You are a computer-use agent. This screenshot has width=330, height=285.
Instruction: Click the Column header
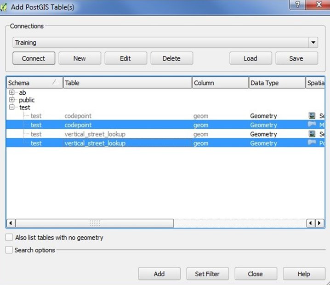pos(220,83)
